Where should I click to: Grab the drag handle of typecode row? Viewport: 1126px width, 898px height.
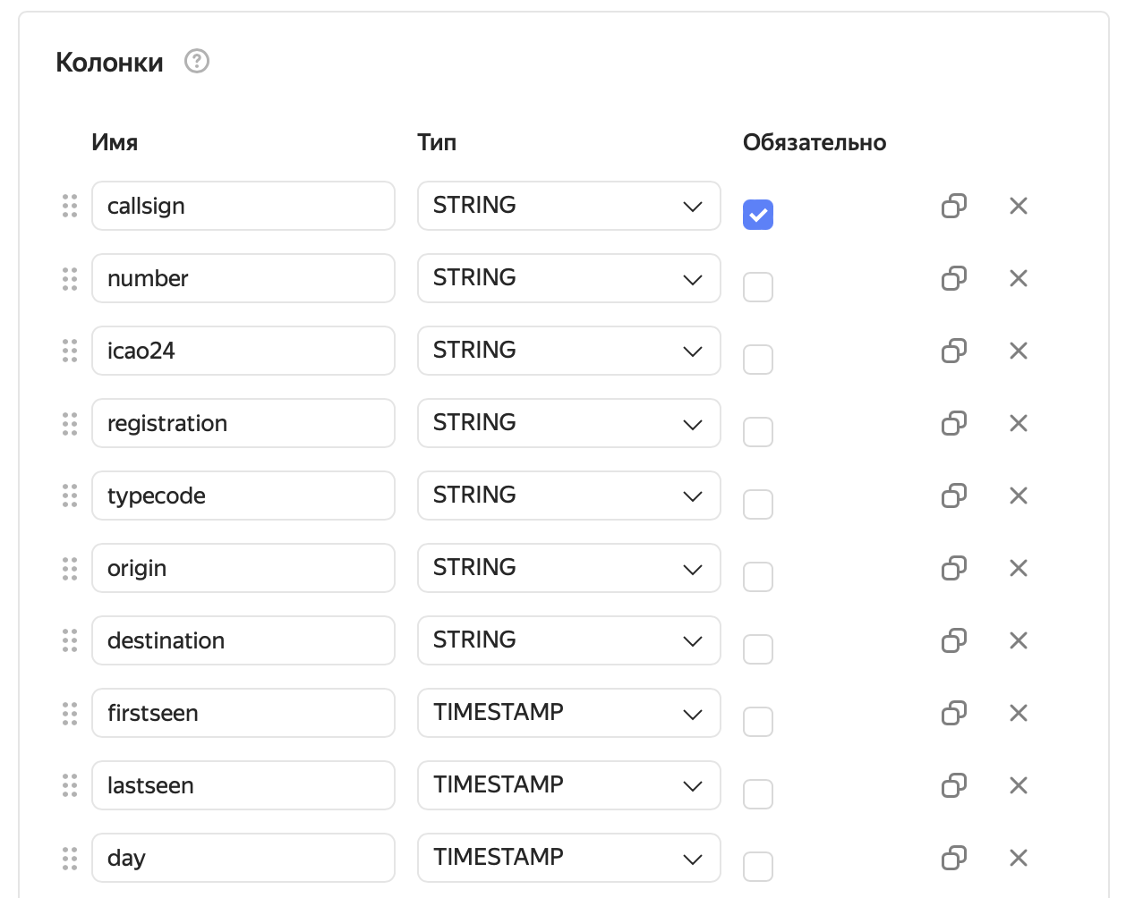70,496
